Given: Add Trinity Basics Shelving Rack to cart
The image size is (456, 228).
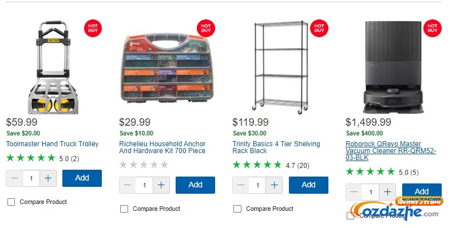Looking at the screenshot, I should (x=308, y=185).
